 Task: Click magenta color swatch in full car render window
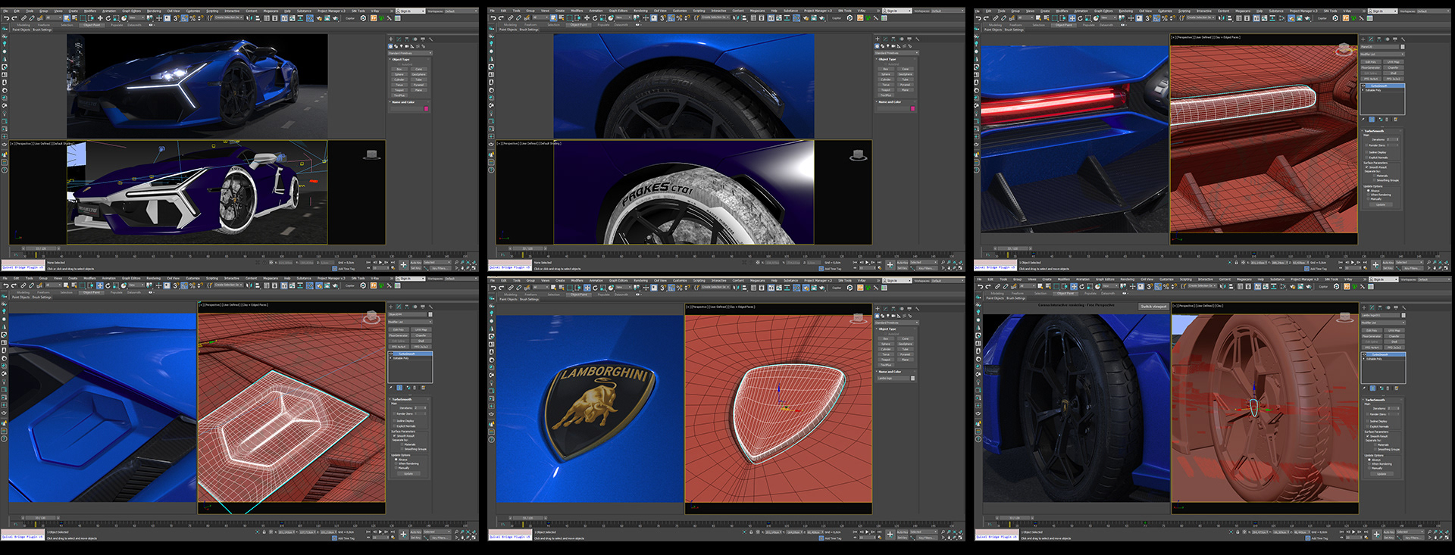426,108
